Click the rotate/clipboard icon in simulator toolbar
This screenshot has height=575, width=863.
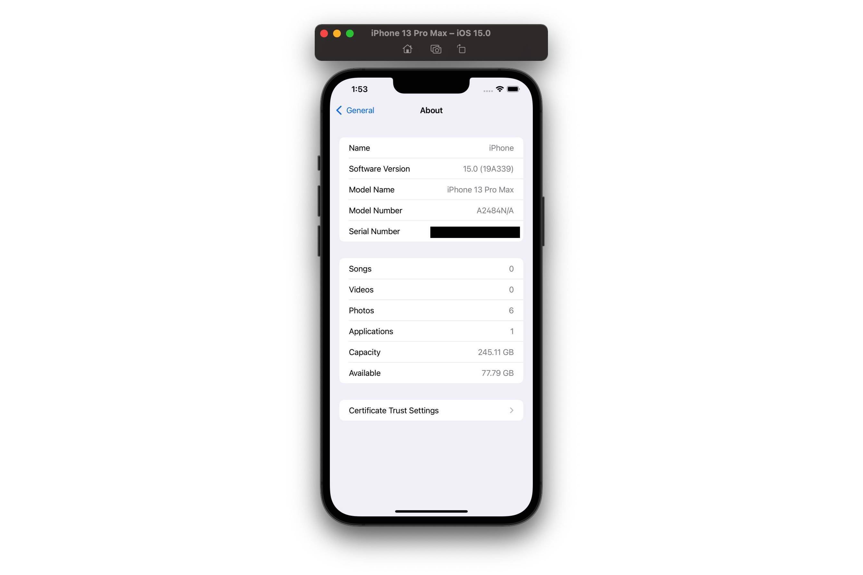pos(461,49)
